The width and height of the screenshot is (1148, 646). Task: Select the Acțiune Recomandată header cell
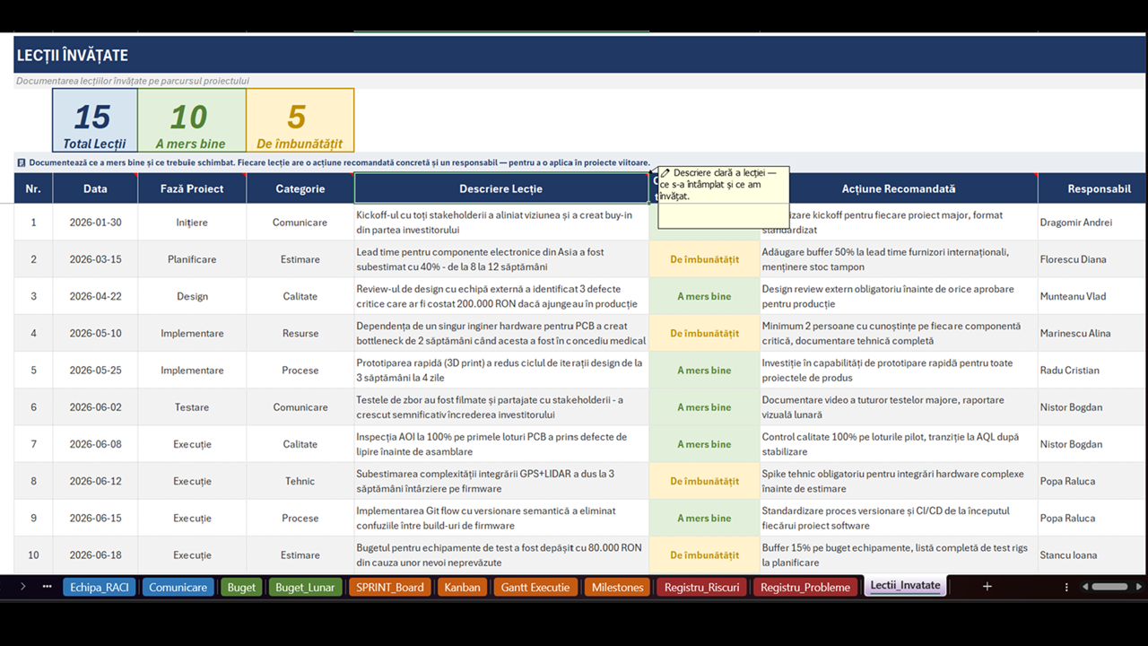(x=899, y=188)
